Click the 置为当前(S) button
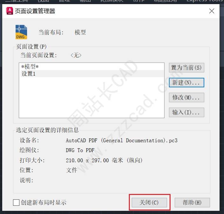The width and height of the screenshot is (224, 214). pyautogui.click(x=186, y=68)
